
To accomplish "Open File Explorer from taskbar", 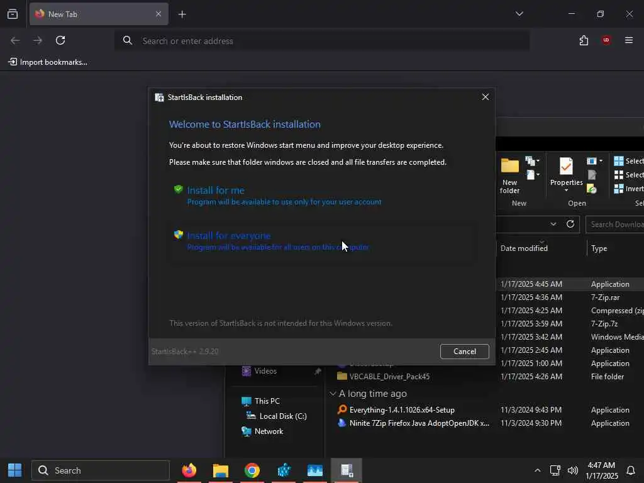I will coord(221,470).
